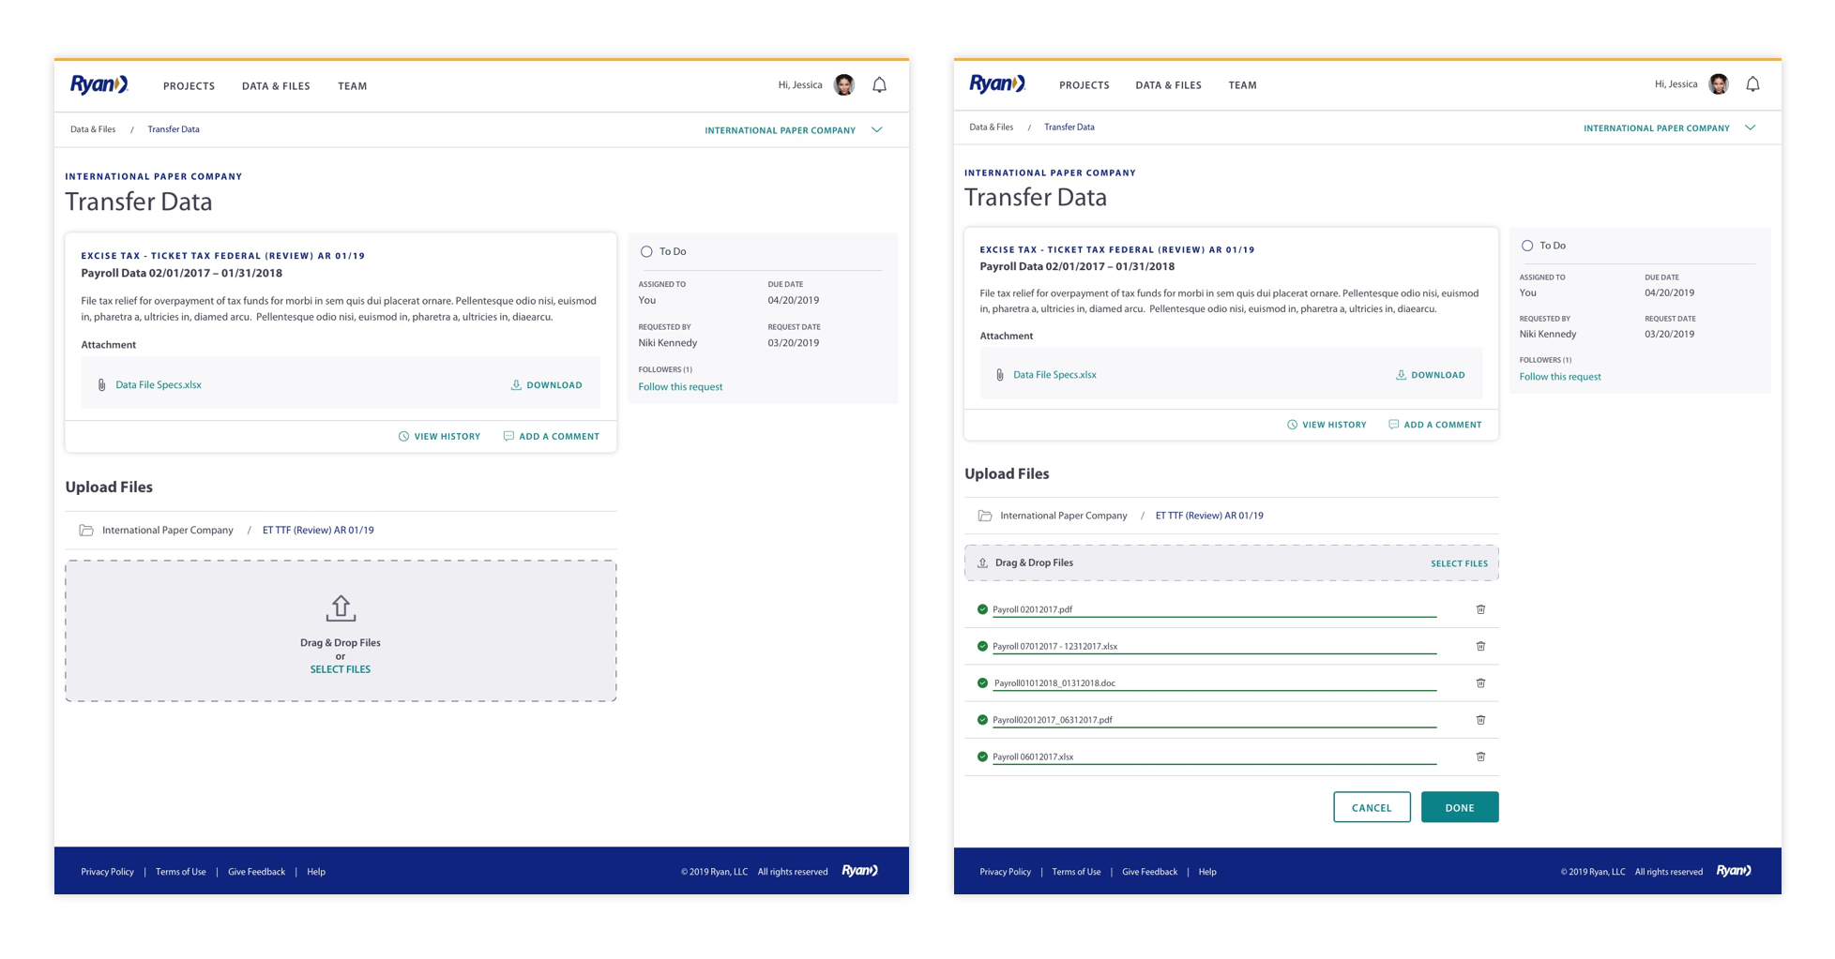Open notifications bell in left screen
This screenshot has height=959, width=1835.
coord(879,85)
